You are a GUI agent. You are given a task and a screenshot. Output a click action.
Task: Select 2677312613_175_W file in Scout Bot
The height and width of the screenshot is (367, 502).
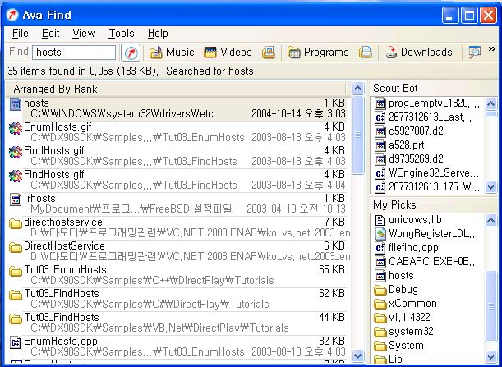(427, 186)
